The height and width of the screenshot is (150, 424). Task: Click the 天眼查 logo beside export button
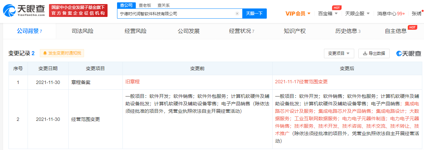tap(408, 53)
